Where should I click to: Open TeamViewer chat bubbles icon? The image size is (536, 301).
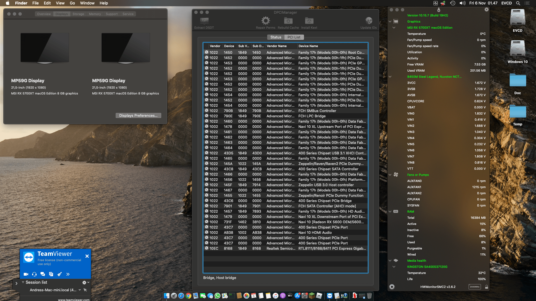point(43,274)
